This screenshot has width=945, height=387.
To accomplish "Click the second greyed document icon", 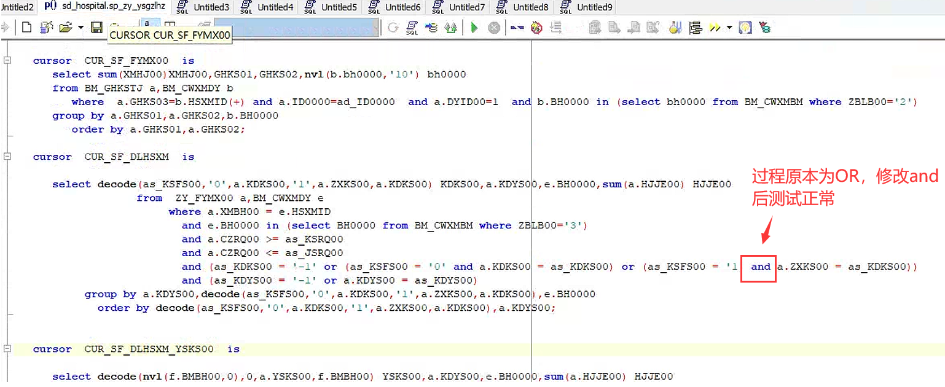I will point(614,28).
